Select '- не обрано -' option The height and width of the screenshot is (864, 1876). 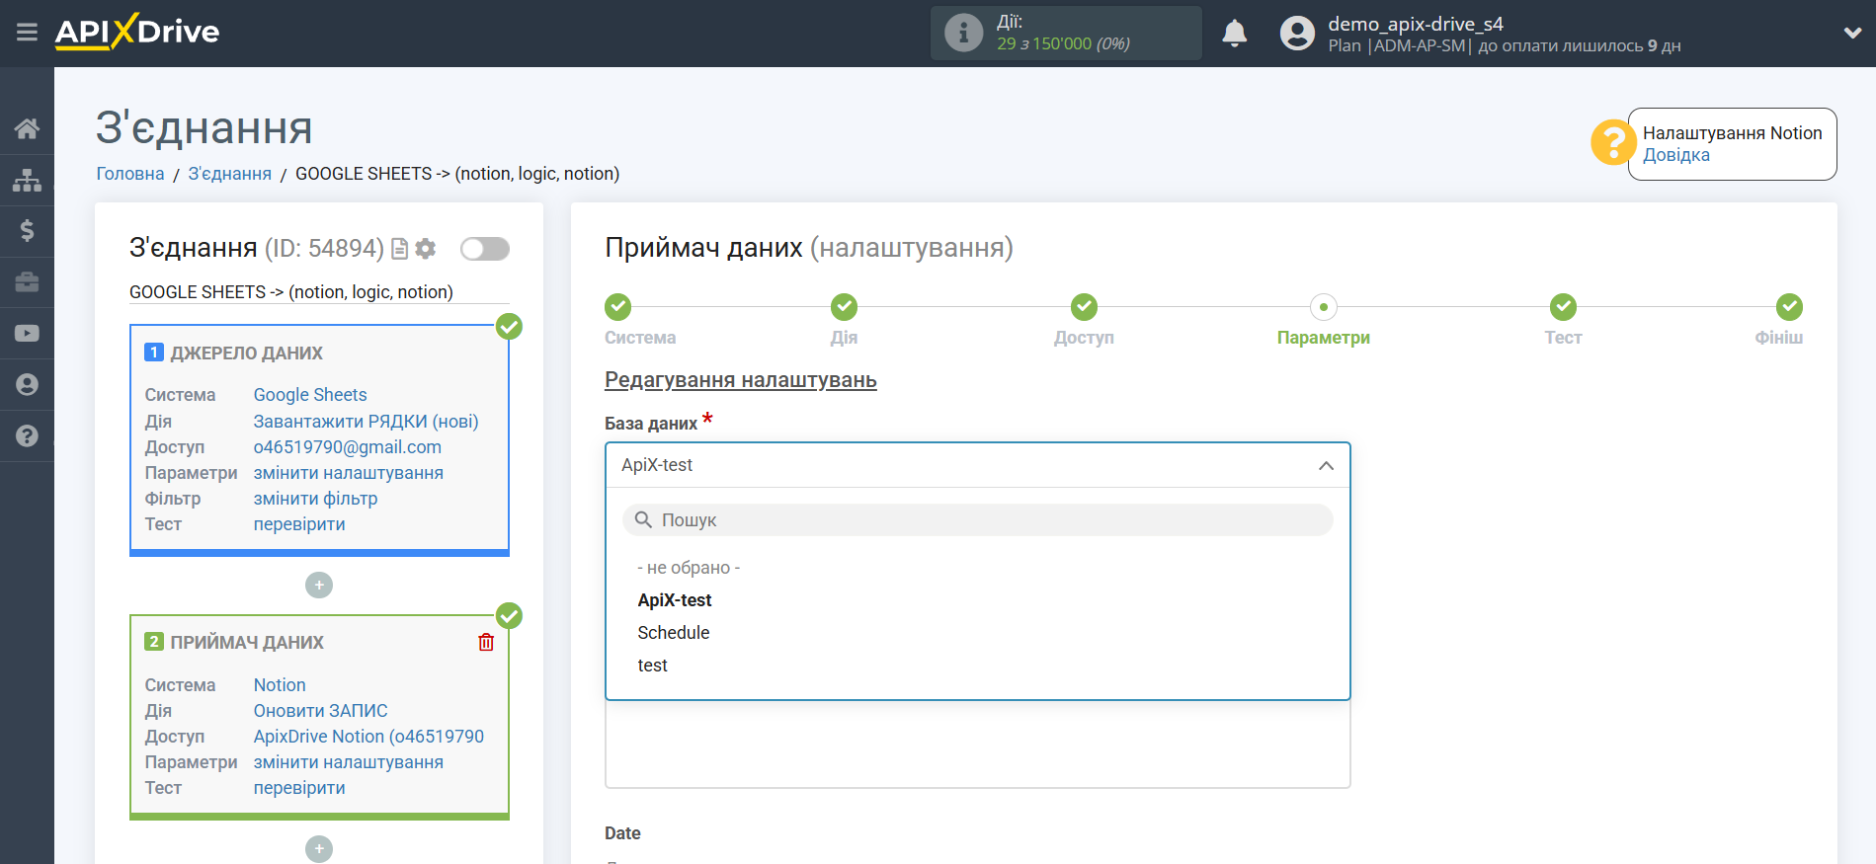(689, 568)
